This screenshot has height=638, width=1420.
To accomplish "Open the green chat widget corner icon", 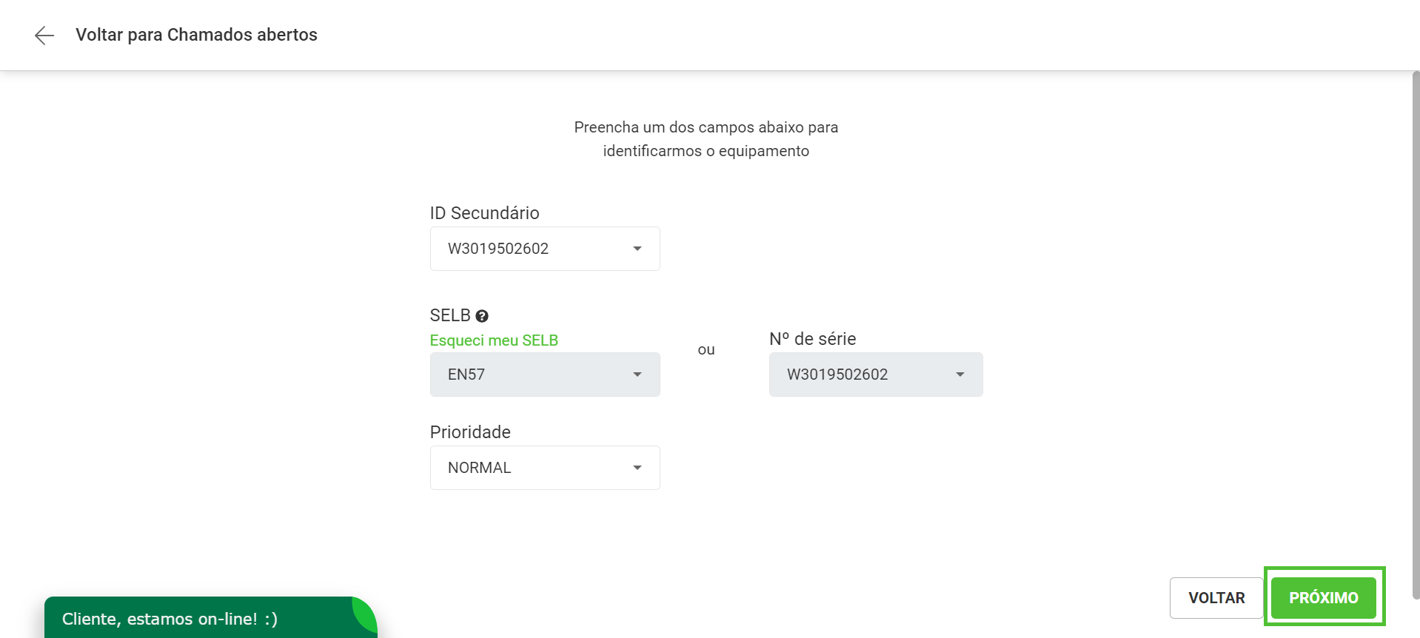I will pos(364,614).
